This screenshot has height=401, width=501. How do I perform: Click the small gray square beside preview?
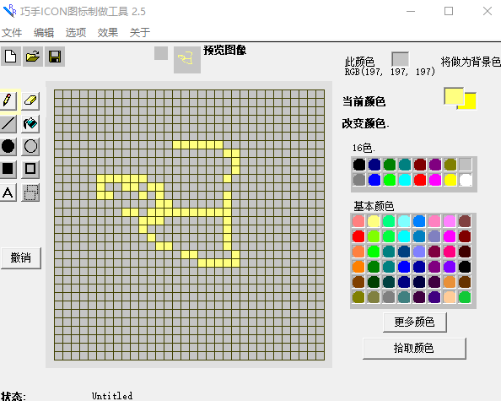(161, 53)
